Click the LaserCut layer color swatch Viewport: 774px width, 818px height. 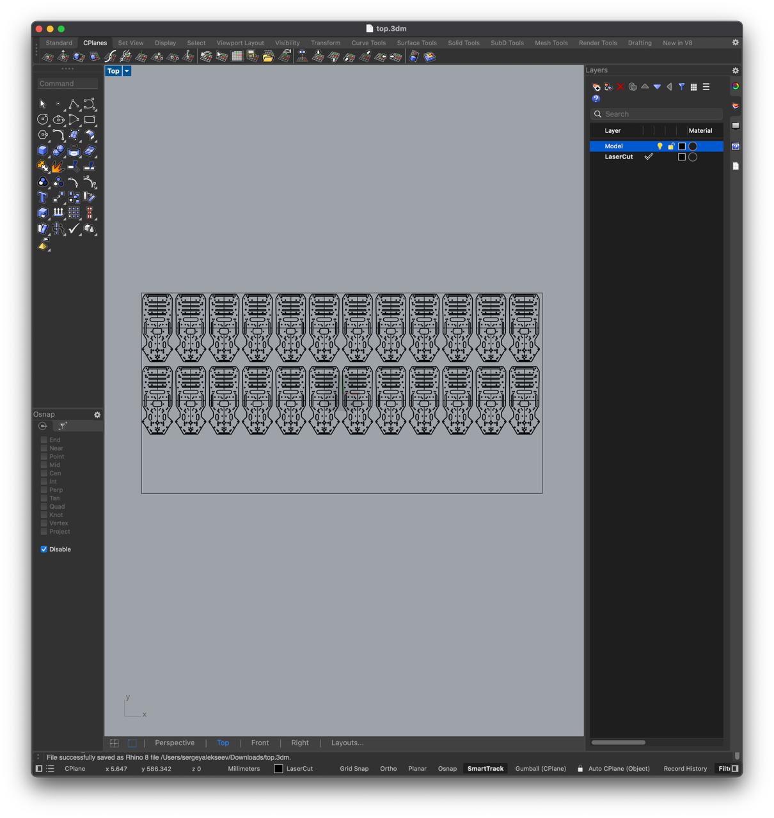pyautogui.click(x=682, y=157)
